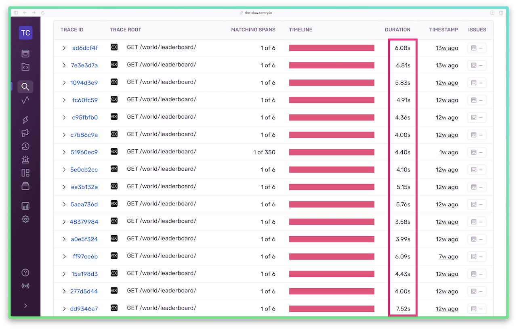Expand the sidebar with bottom chevron

pyautogui.click(x=25, y=306)
